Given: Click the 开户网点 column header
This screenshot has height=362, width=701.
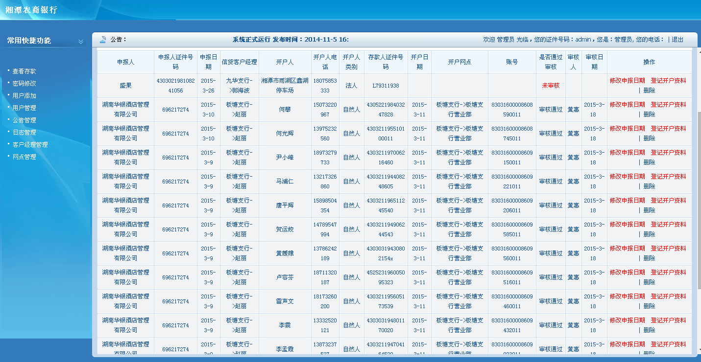Looking at the screenshot, I should 459,62.
